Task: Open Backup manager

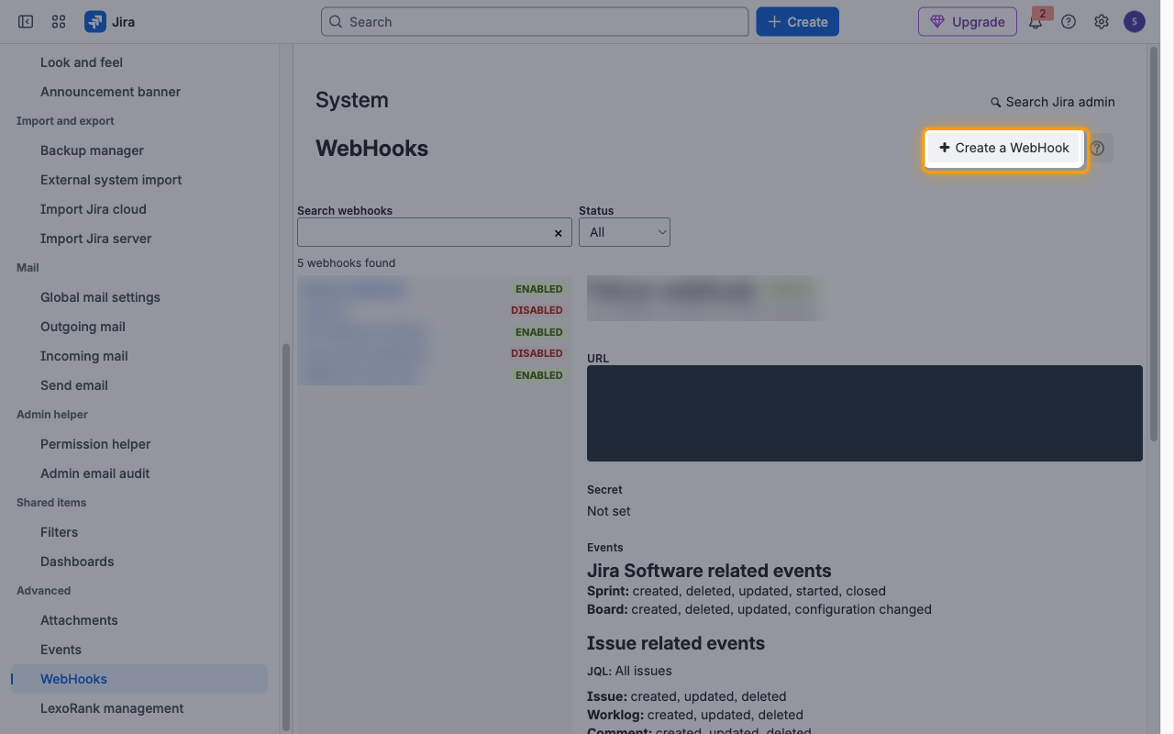Action: click(92, 150)
